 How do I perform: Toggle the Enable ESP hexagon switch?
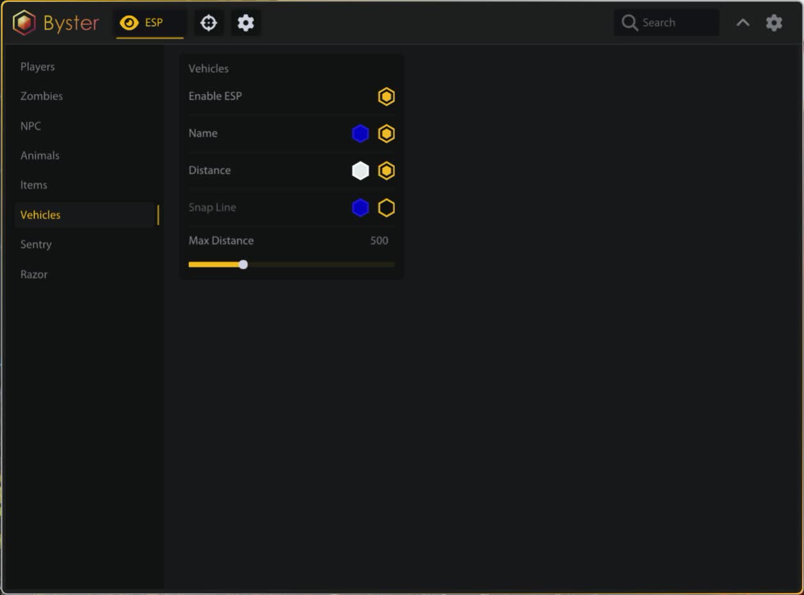386,97
